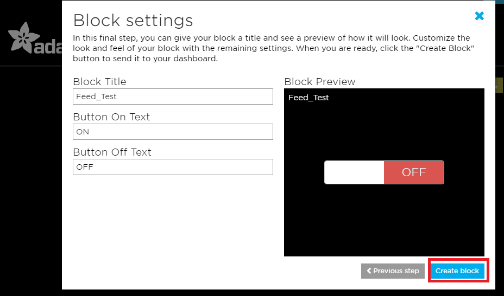Click the Feed_Test title in preview
Image resolution: width=504 pixels, height=296 pixels.
click(x=308, y=98)
